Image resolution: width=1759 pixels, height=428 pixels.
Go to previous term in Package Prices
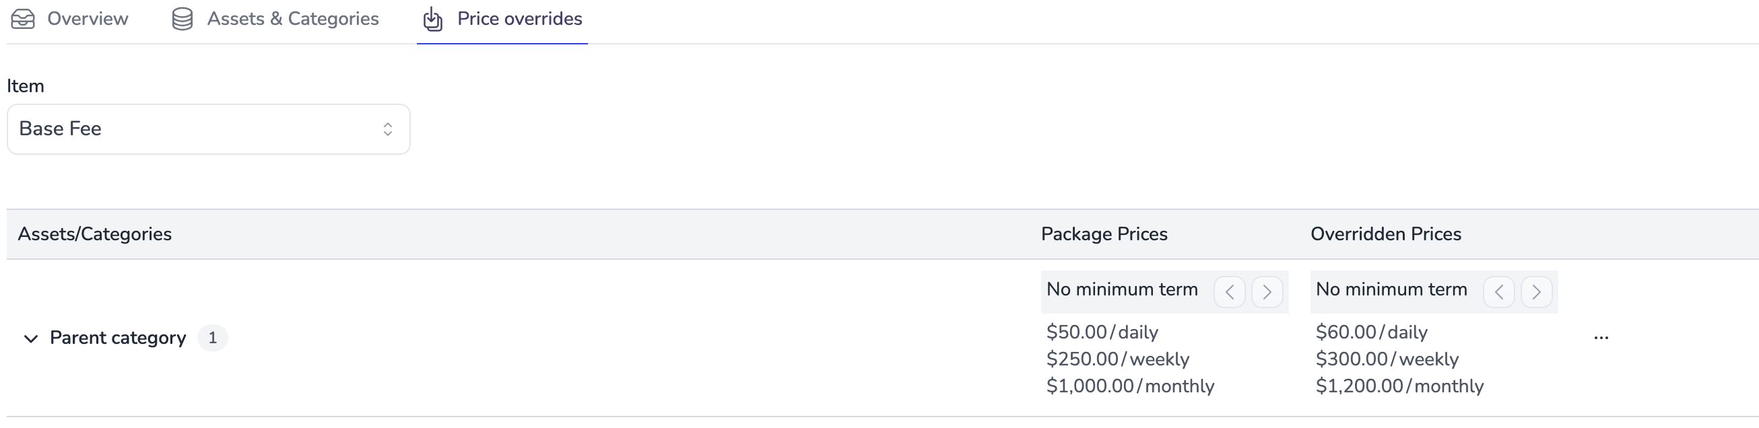1230,292
